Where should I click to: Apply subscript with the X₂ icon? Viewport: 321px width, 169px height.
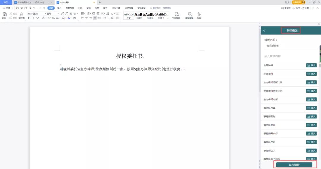pyautogui.click(x=53, y=18)
